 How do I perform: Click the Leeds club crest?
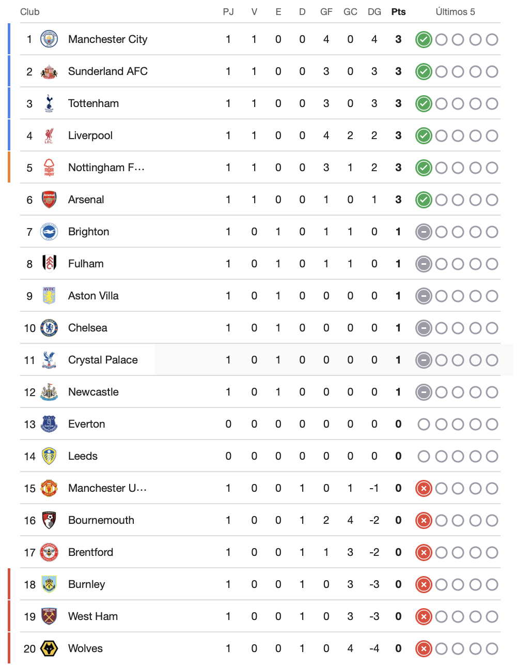[x=49, y=456]
